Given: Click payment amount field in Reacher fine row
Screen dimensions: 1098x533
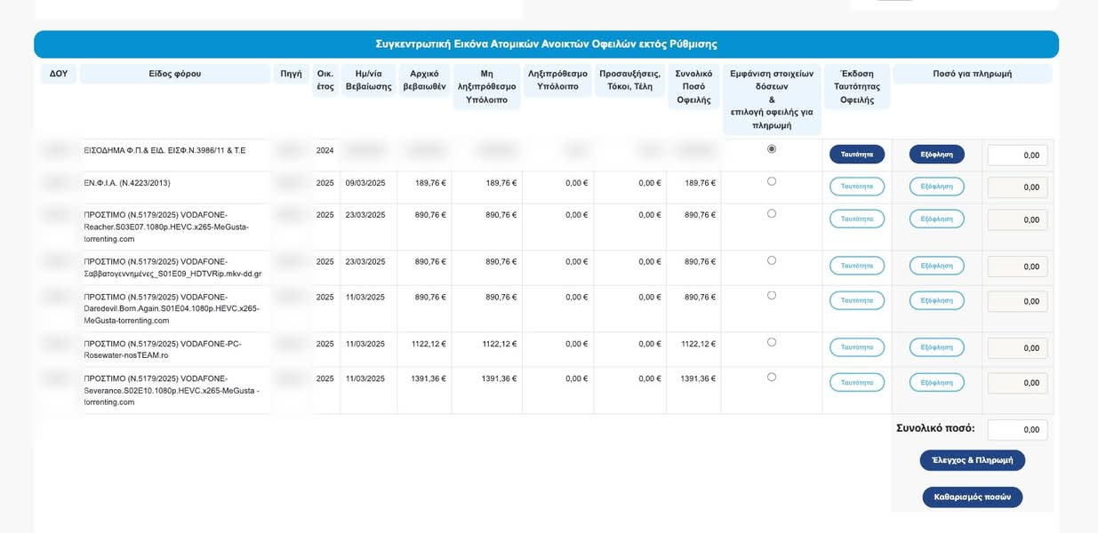Looking at the screenshot, I should [x=1017, y=219].
